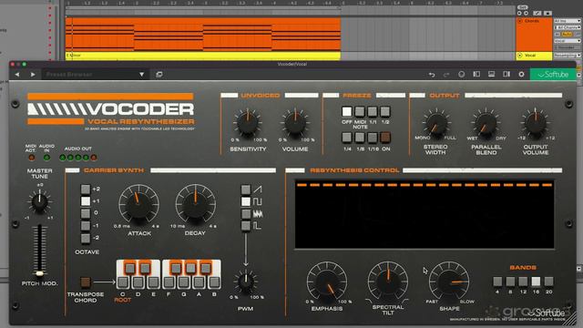583x328 pixels.
Task: Toggle the F-sharp black key
Action: tap(176, 268)
